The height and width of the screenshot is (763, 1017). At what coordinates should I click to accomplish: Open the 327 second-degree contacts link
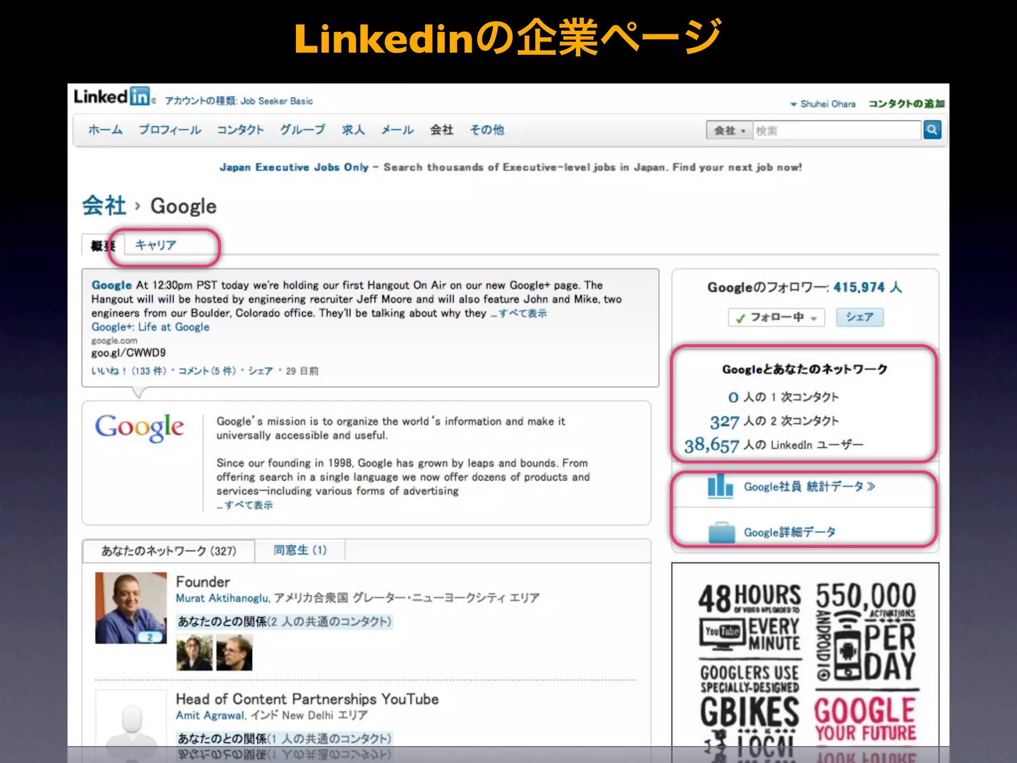pyautogui.click(x=725, y=422)
